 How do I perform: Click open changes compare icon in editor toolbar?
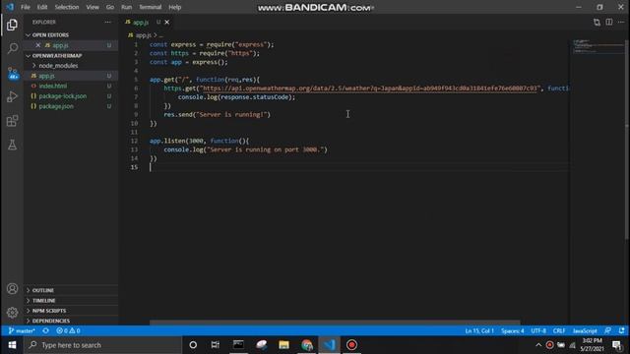point(597,22)
